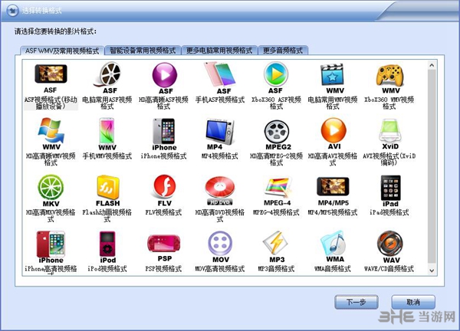Switch to the 更多电脑常用视频格式 tab
This screenshot has height=331, width=460.
[x=219, y=51]
